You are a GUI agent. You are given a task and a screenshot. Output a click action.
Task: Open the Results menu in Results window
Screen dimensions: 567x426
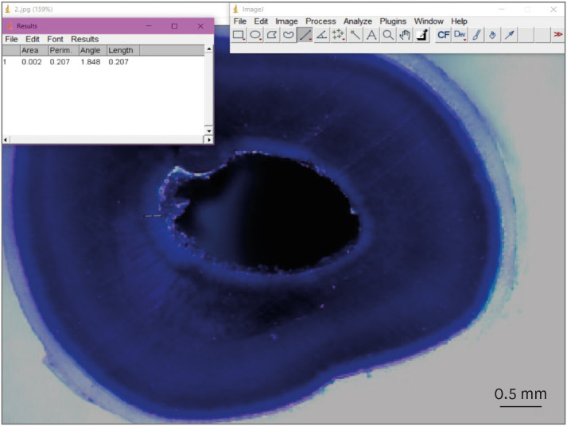(x=84, y=39)
